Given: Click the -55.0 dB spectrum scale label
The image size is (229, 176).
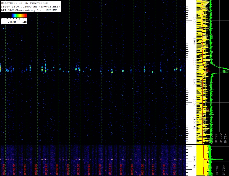Looking at the screenshot, I should click(216, 138).
